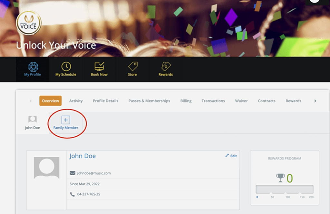Click johndoe@music.com email address

94,173
